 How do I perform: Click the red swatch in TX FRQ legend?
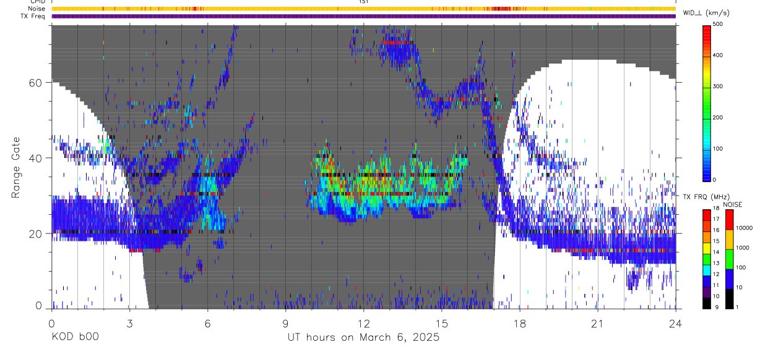[707, 215]
